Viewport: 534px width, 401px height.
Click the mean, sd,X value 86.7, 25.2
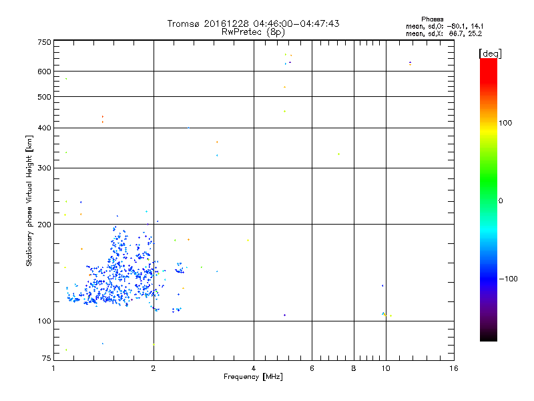pos(465,34)
